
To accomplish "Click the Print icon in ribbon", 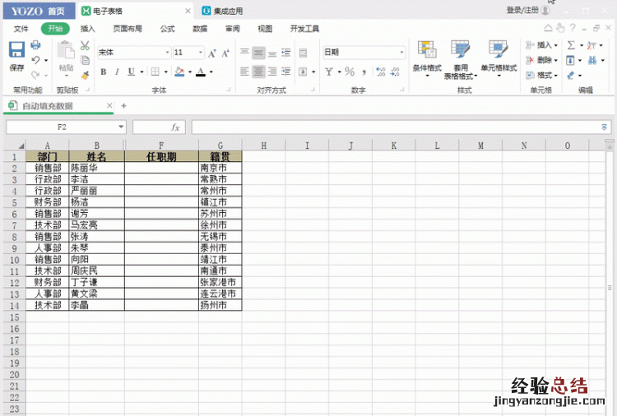I will (x=35, y=45).
